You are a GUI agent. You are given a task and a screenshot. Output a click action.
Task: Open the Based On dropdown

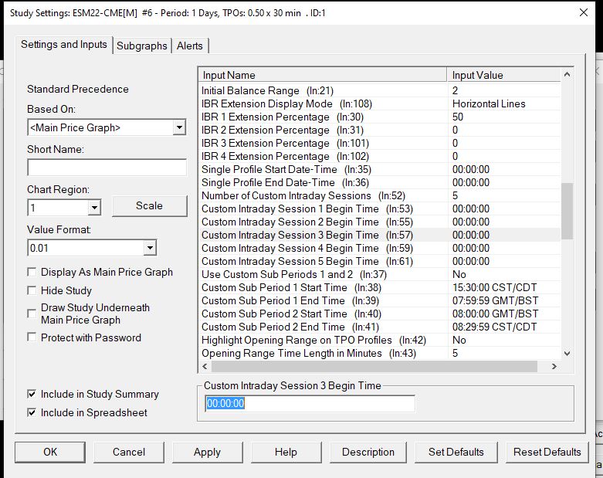(179, 127)
